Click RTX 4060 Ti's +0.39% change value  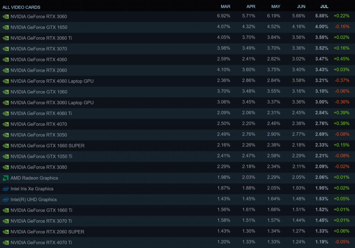tap(341, 113)
